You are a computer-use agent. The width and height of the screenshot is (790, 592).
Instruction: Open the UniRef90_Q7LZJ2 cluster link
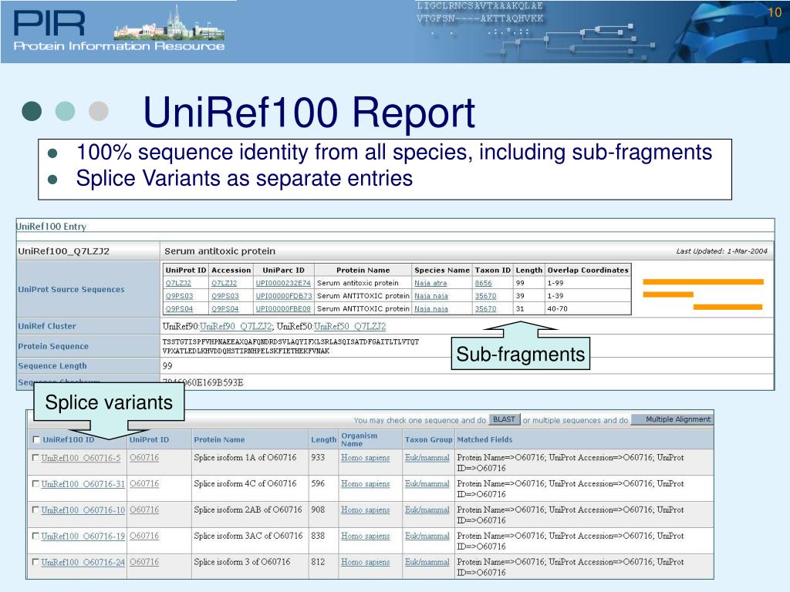point(236,327)
